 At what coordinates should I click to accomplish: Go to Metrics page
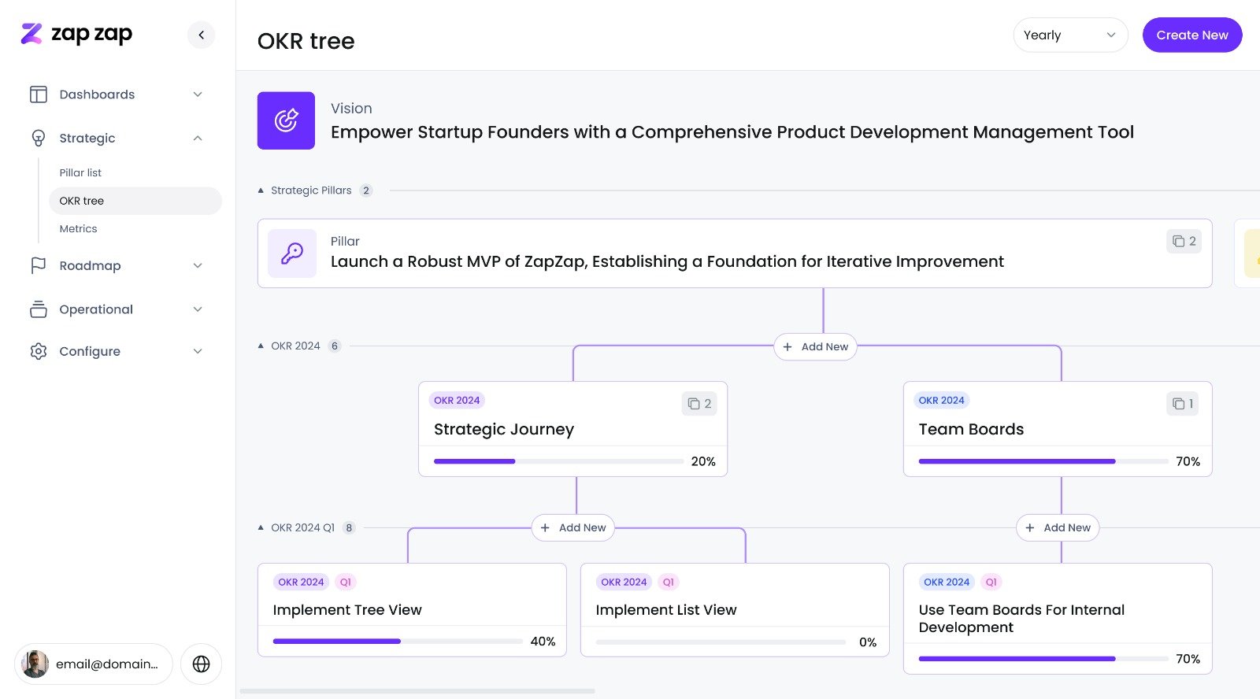[x=78, y=228]
